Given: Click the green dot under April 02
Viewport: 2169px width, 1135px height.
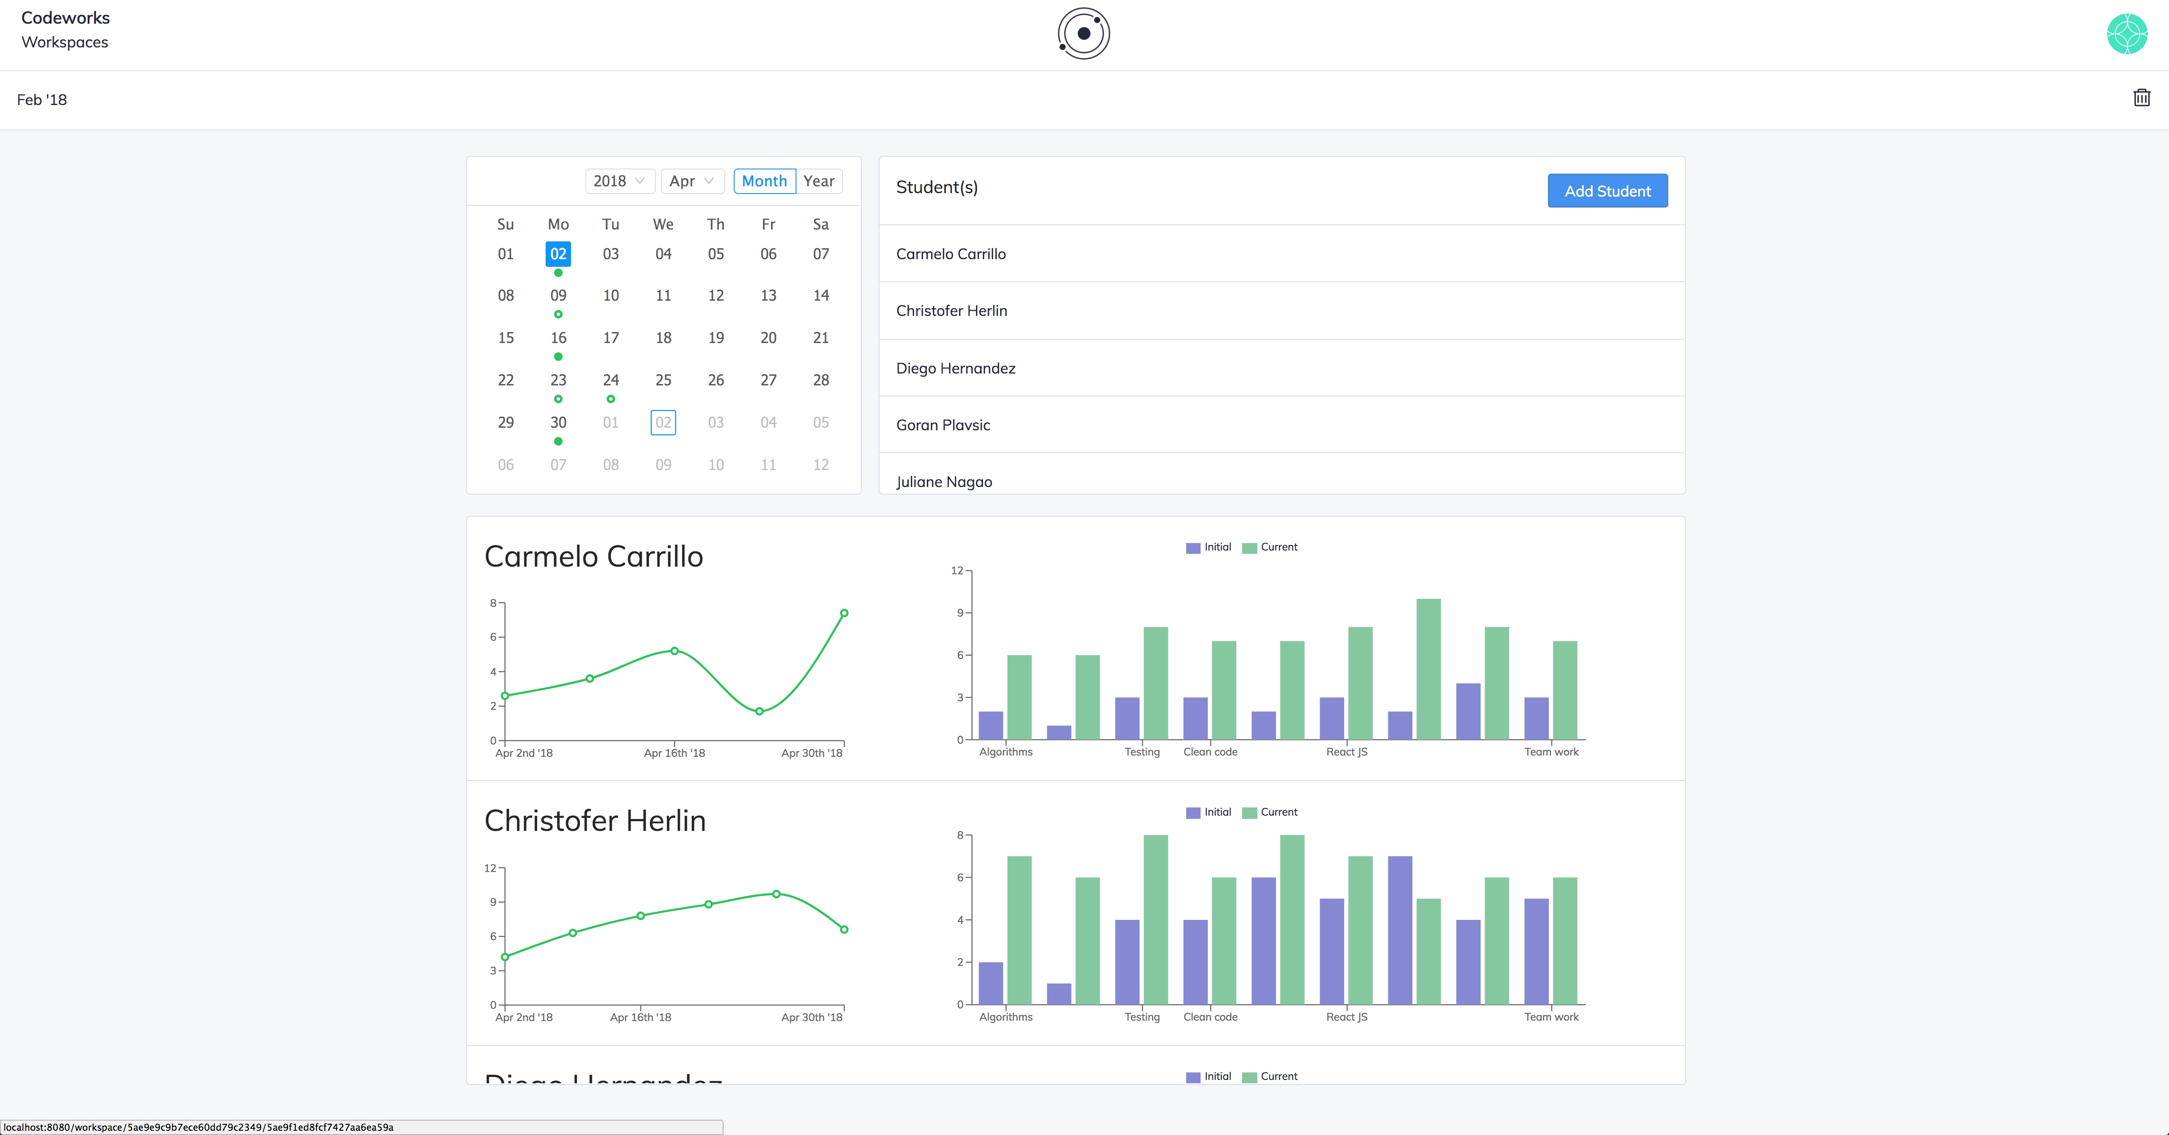Looking at the screenshot, I should [x=558, y=273].
